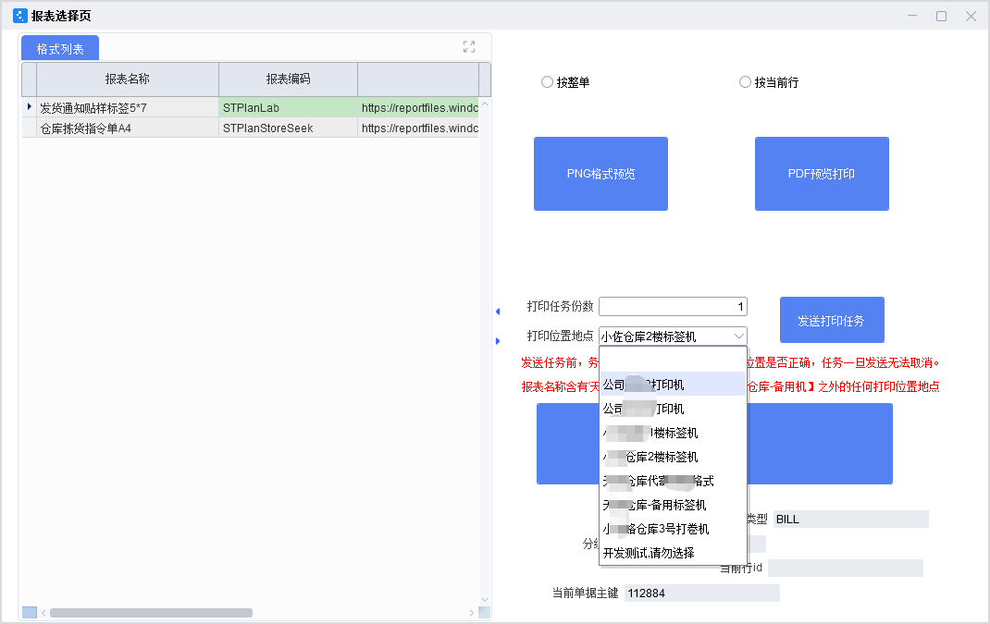The height and width of the screenshot is (624, 990).
Task: Click the BILL type field
Action: (x=850, y=519)
